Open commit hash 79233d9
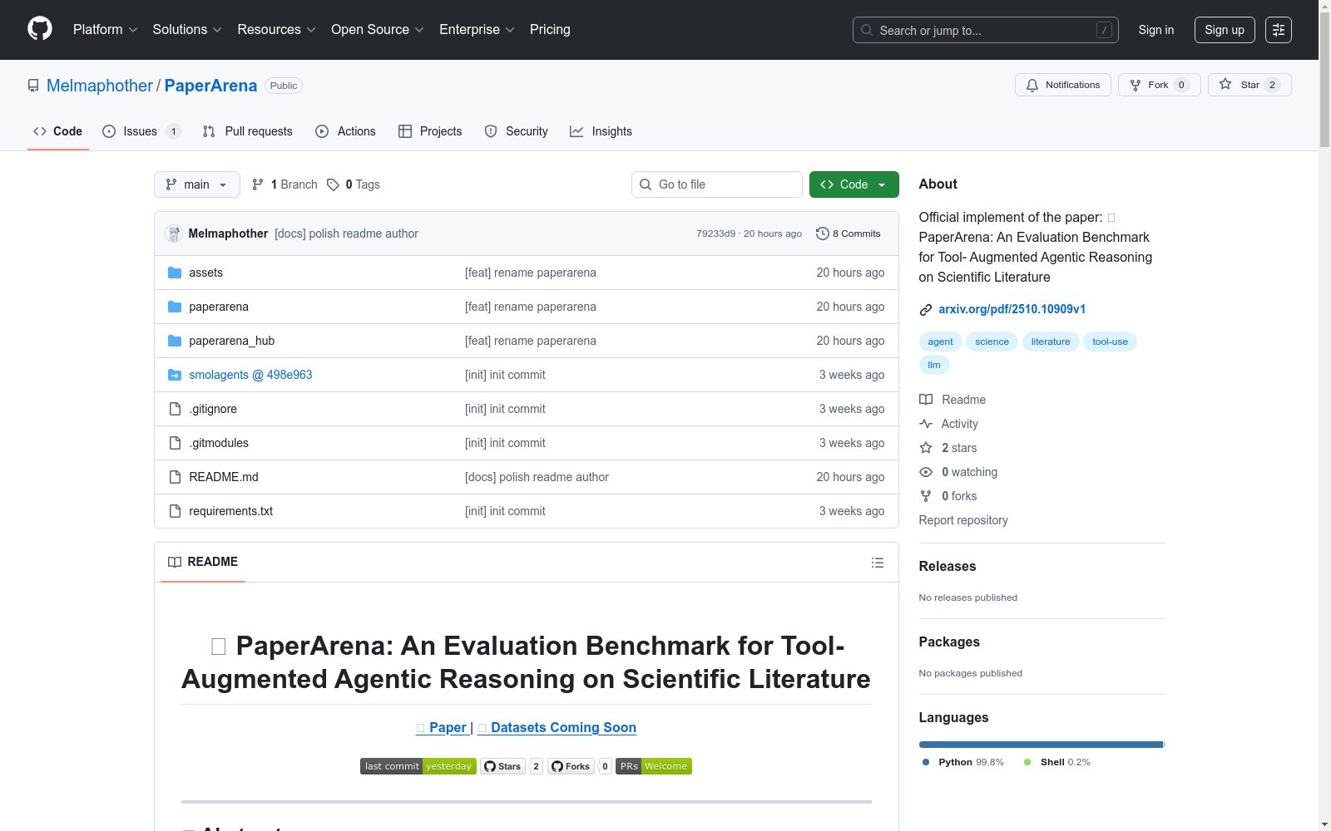Viewport: 1331px width, 831px height. (715, 234)
